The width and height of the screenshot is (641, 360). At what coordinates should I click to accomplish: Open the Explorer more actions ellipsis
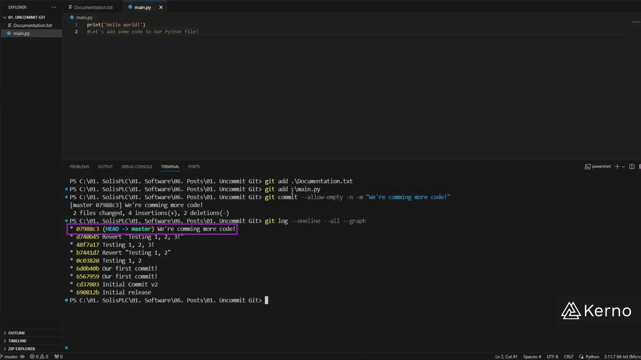coord(54,7)
